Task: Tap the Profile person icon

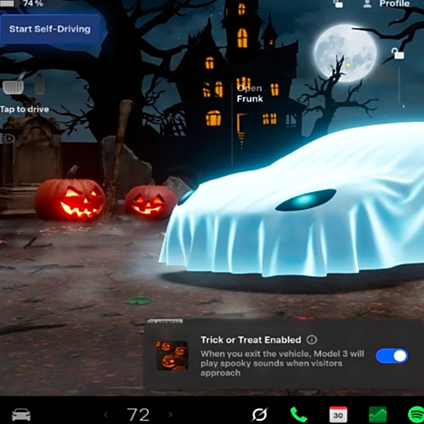Action: pos(367,3)
